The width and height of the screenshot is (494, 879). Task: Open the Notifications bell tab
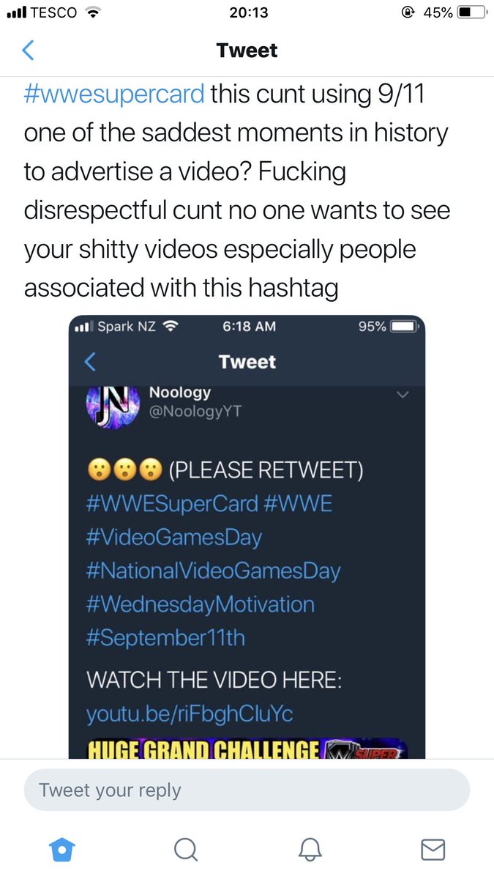[310, 850]
